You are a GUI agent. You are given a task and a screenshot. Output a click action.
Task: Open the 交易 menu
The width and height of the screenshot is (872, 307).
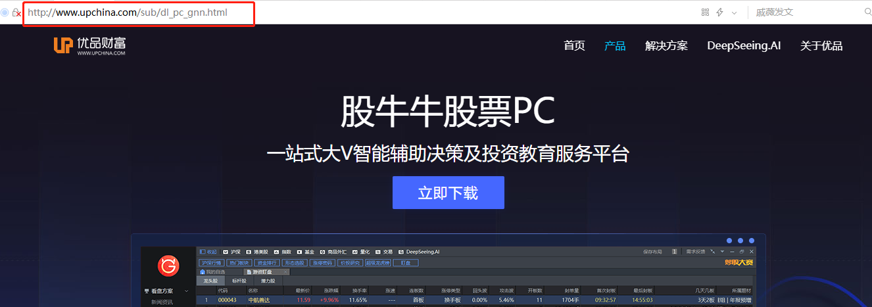tap(383, 252)
